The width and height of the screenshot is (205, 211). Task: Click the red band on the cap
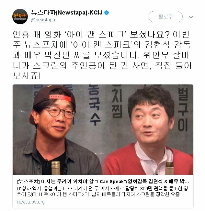(x=60, y=98)
